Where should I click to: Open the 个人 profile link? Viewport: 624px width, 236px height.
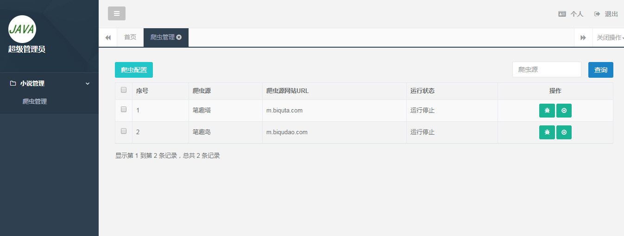pos(571,14)
